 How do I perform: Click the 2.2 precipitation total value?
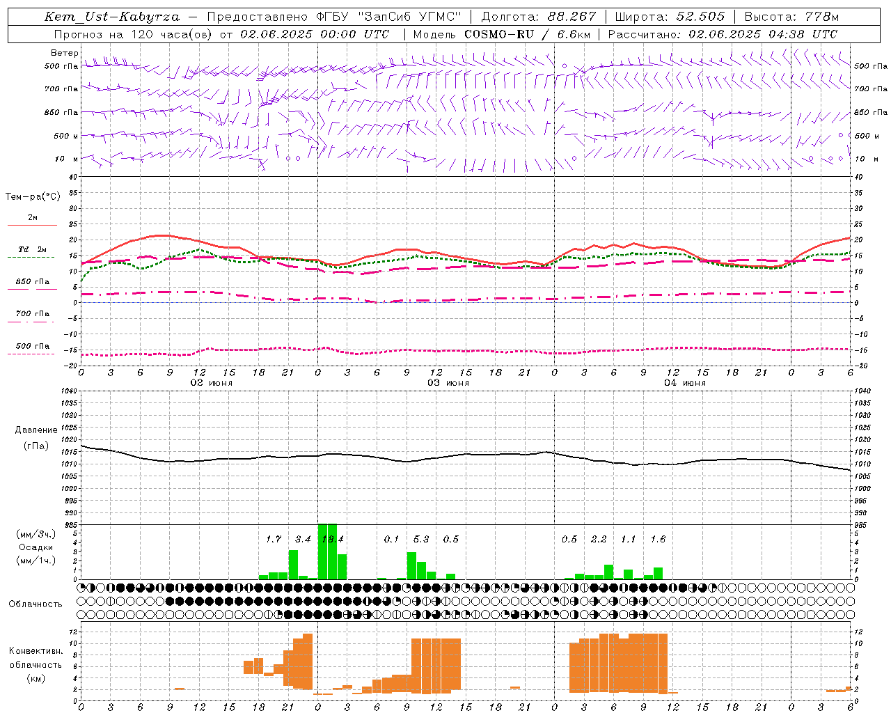click(x=599, y=539)
